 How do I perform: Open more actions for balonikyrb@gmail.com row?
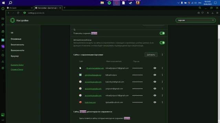[162, 82]
